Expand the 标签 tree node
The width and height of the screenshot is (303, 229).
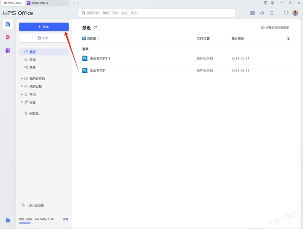pyautogui.click(x=22, y=102)
